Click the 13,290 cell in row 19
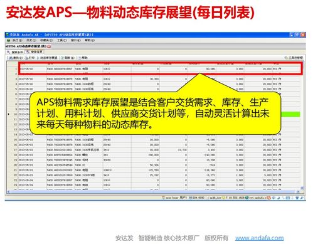Screen dimensions: 313x244 [x=202, y=160]
